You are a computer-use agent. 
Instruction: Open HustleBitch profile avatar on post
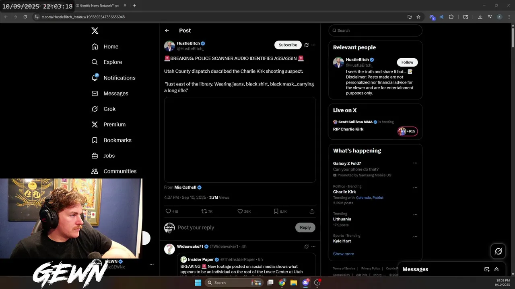click(x=169, y=46)
